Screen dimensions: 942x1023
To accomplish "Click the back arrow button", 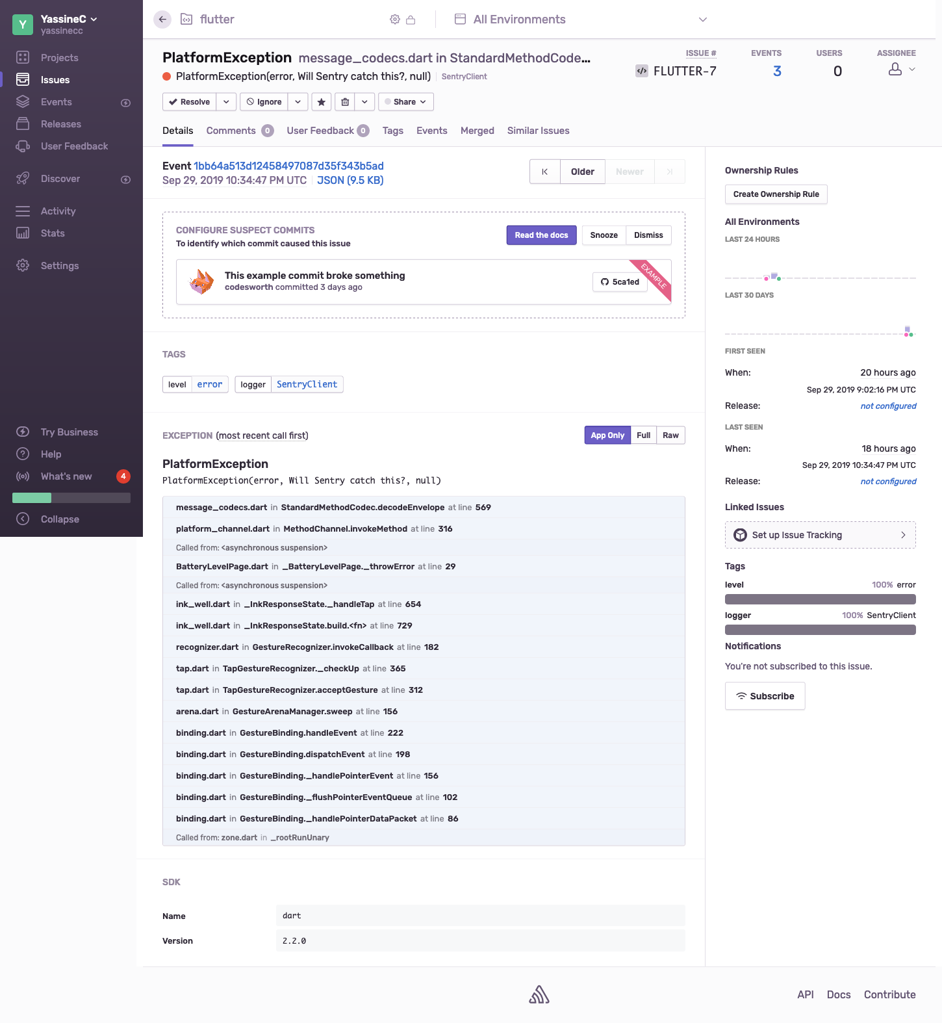I will tap(162, 19).
